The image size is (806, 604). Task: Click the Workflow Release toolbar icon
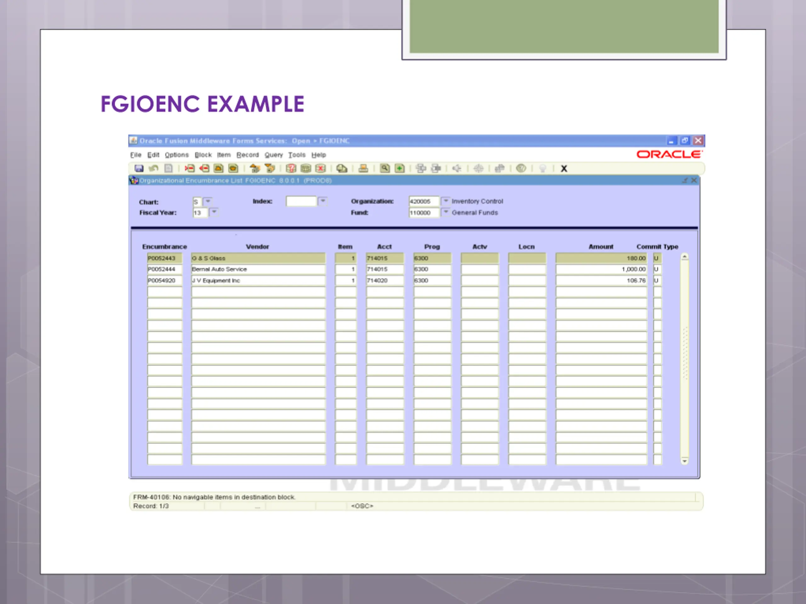[436, 168]
